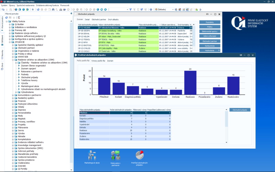This screenshot has height=172, width=275.
Task: Switch to Výnosy podľa fáz tab
Action: point(98,61)
